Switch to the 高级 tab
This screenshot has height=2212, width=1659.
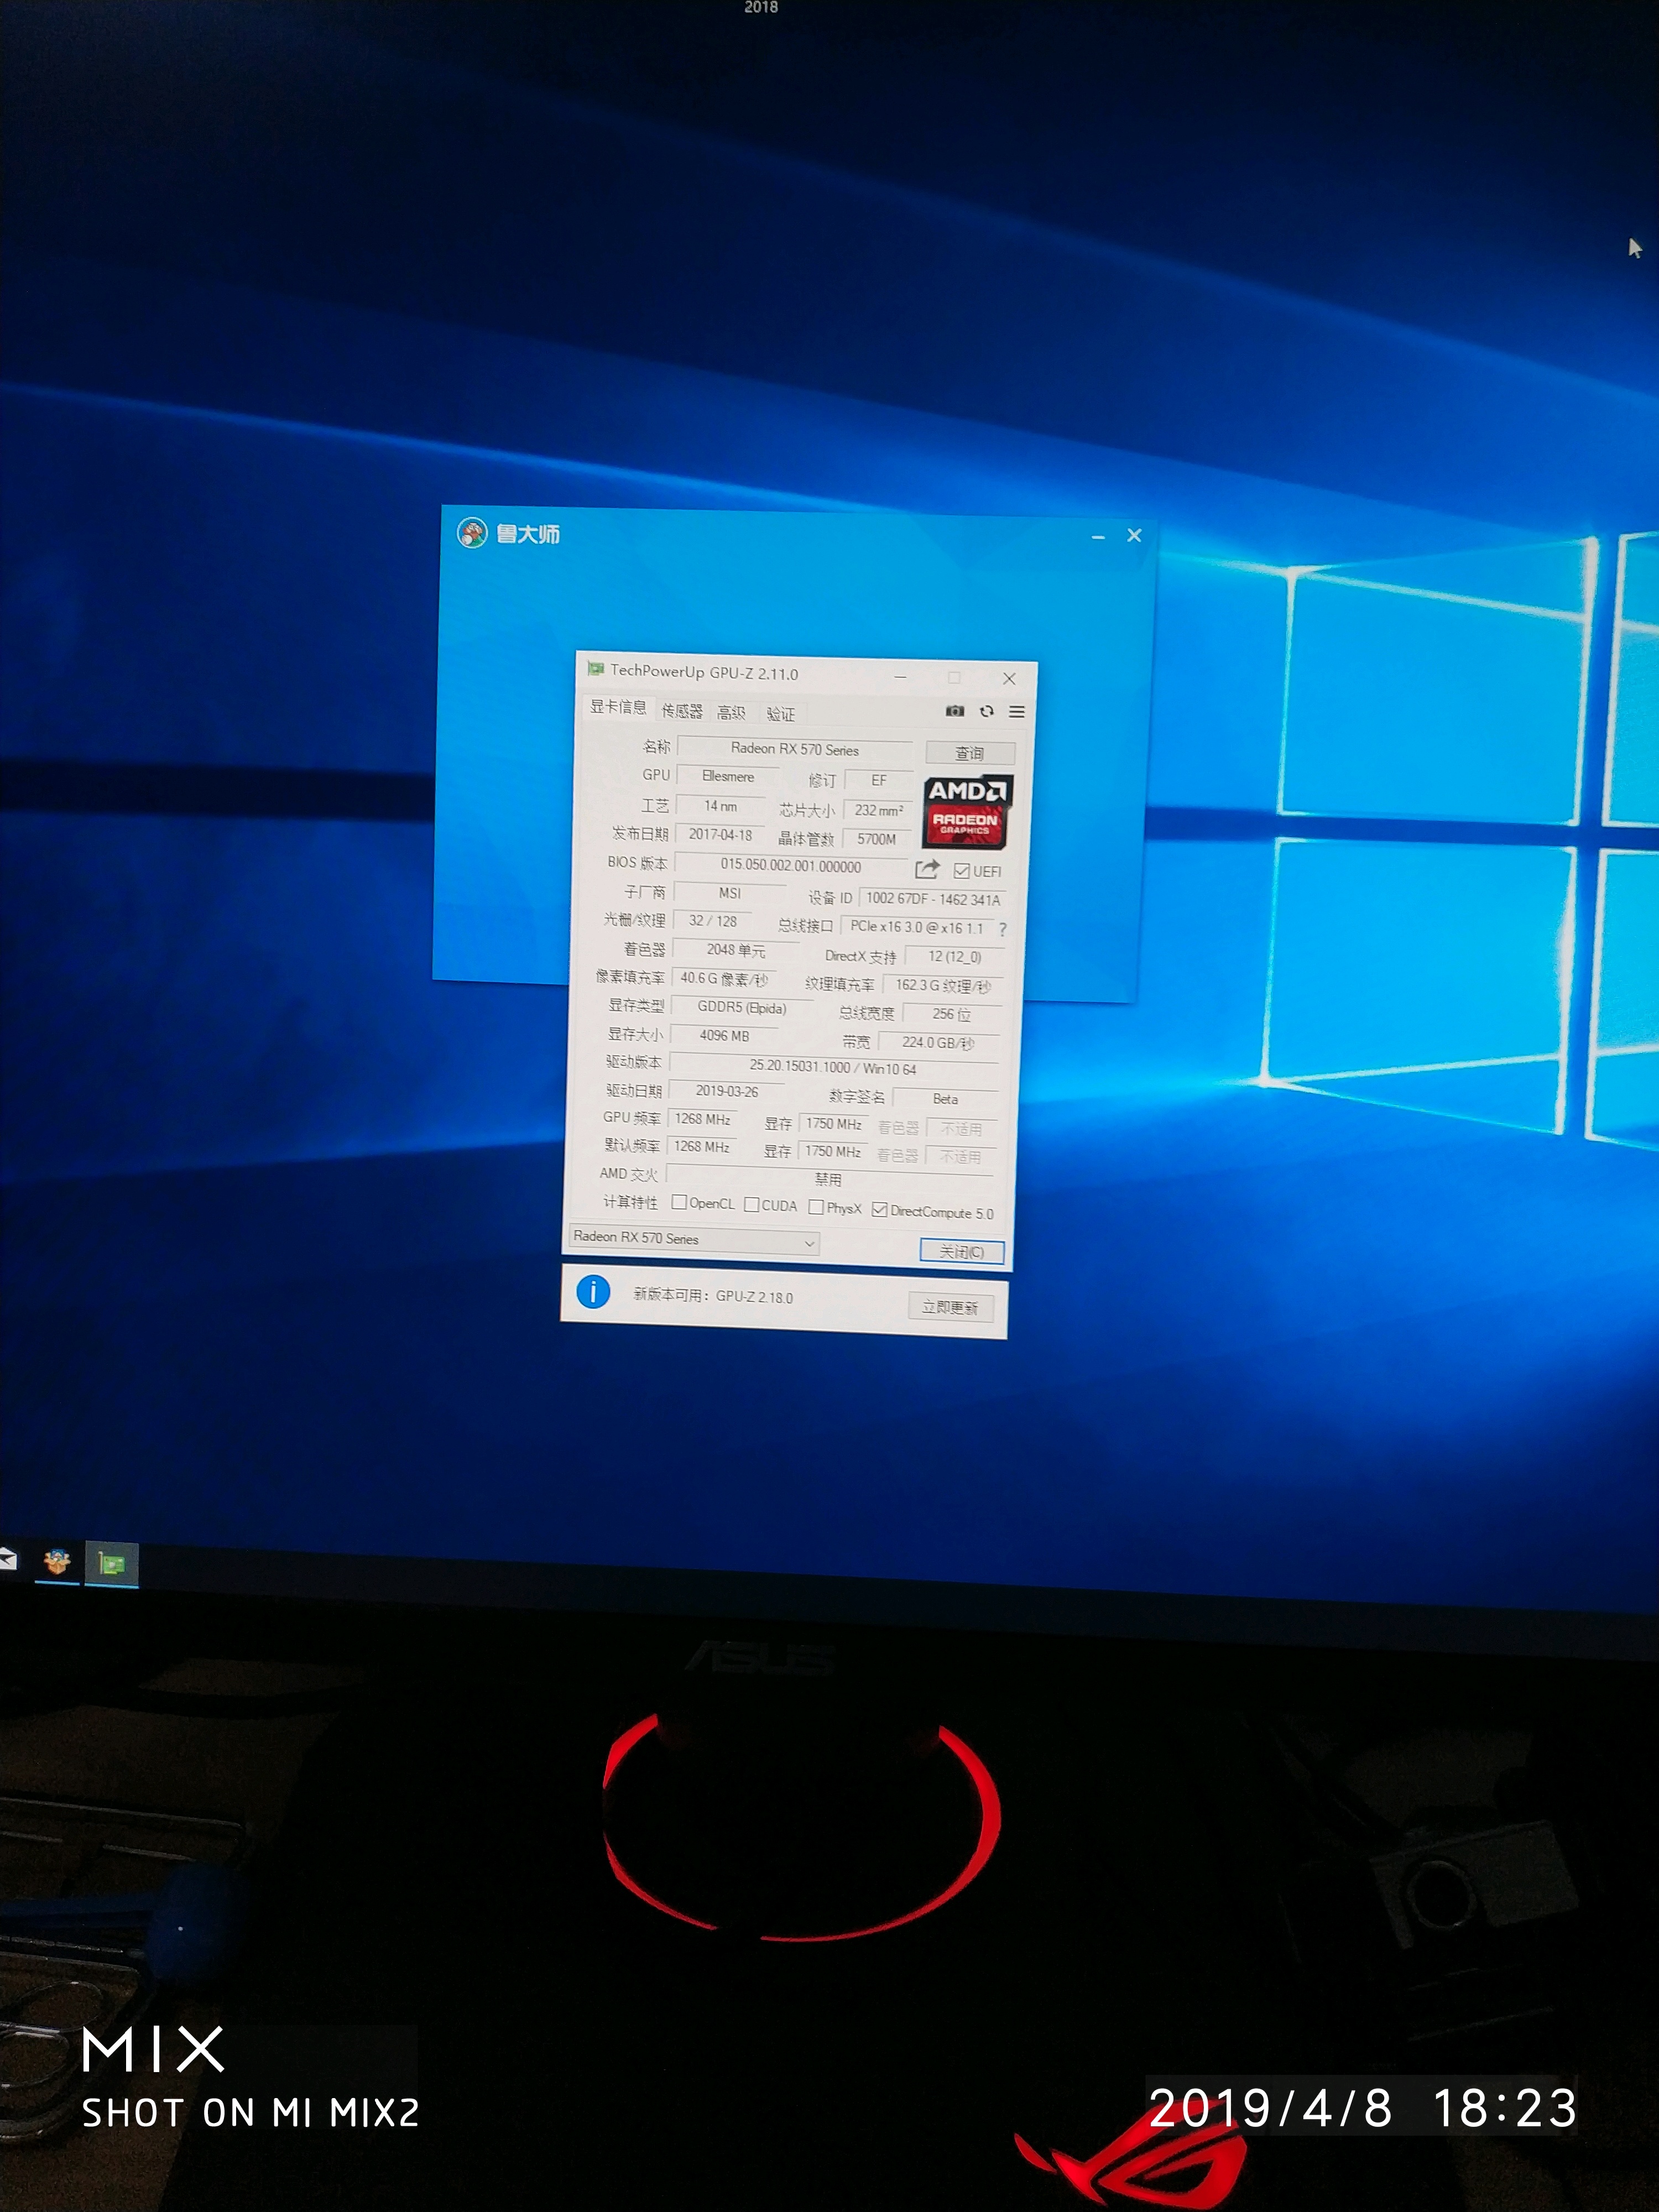731,712
